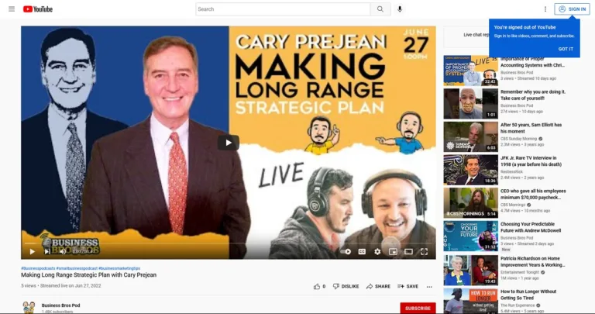Screen dimensions: 595x314
Task: Open Choosing Your Predictable Future thumbnail
Action: 470,236
